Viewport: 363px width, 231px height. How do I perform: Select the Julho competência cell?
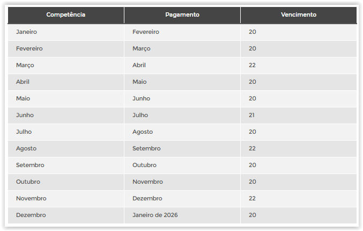pos(25,132)
